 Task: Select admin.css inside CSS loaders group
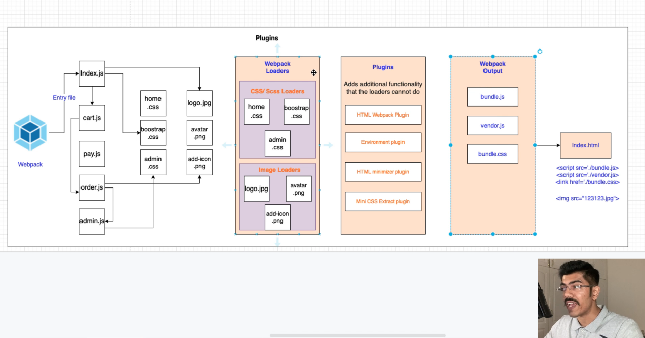click(x=277, y=143)
